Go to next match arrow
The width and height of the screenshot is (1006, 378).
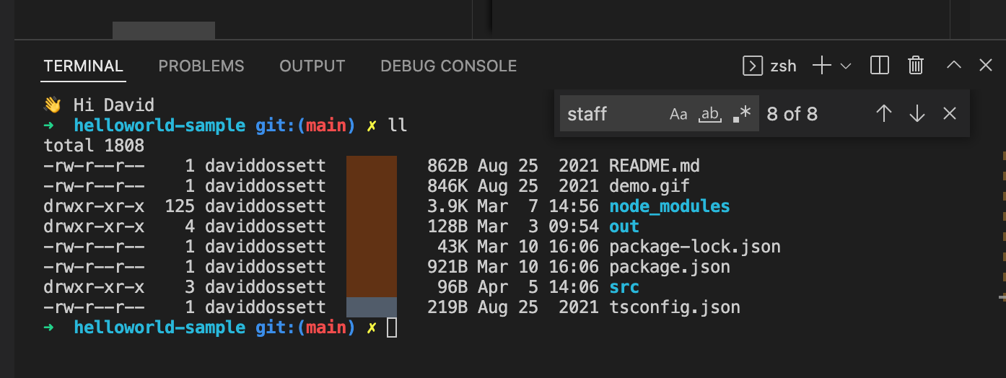click(917, 114)
